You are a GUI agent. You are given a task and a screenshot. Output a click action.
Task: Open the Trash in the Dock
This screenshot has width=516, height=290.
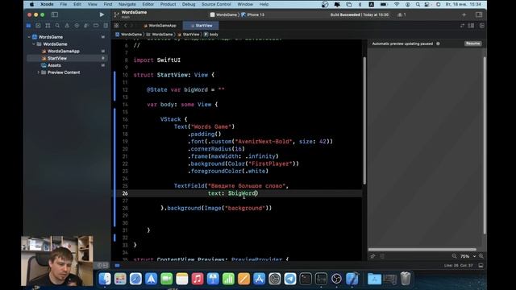406,279
